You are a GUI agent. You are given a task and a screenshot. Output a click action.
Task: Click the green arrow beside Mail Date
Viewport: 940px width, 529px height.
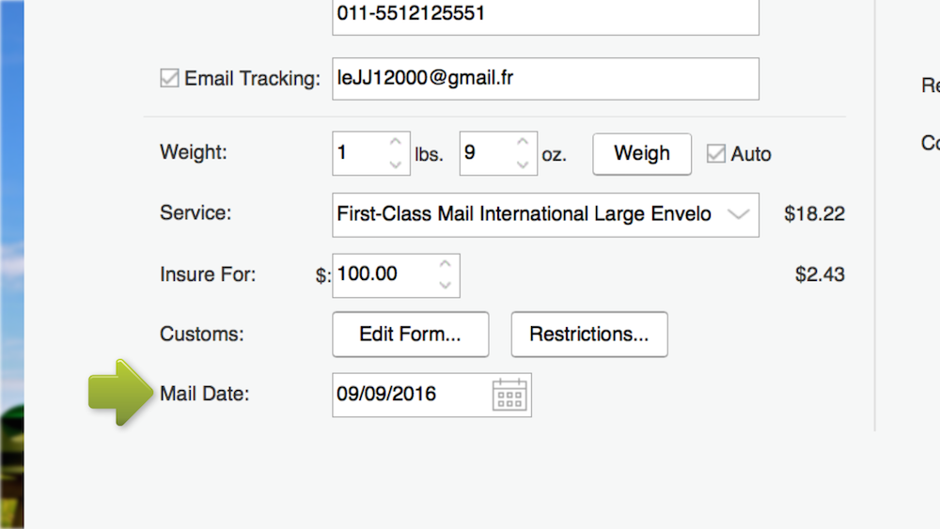[120, 392]
